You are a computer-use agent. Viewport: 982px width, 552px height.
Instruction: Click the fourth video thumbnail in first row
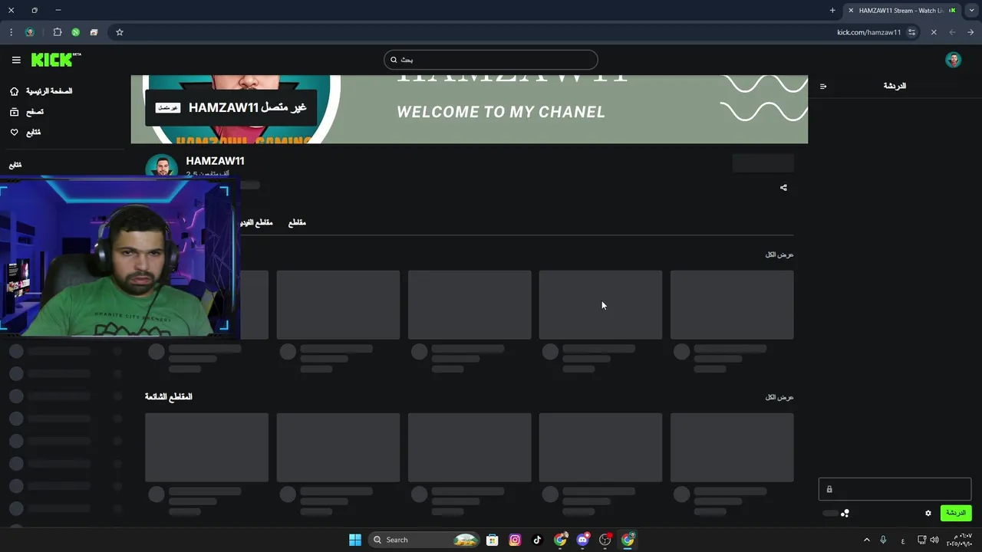pos(601,304)
